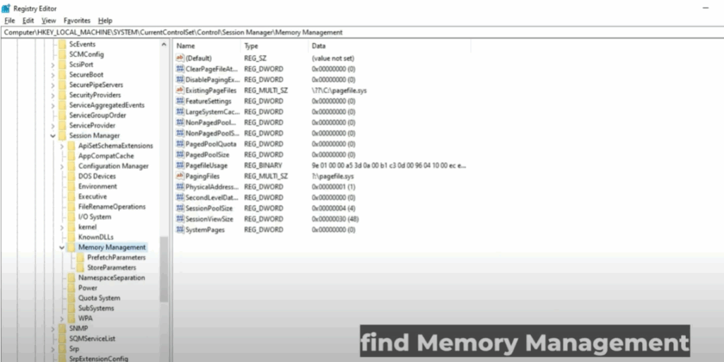Select the Quota System key

[x=99, y=298]
